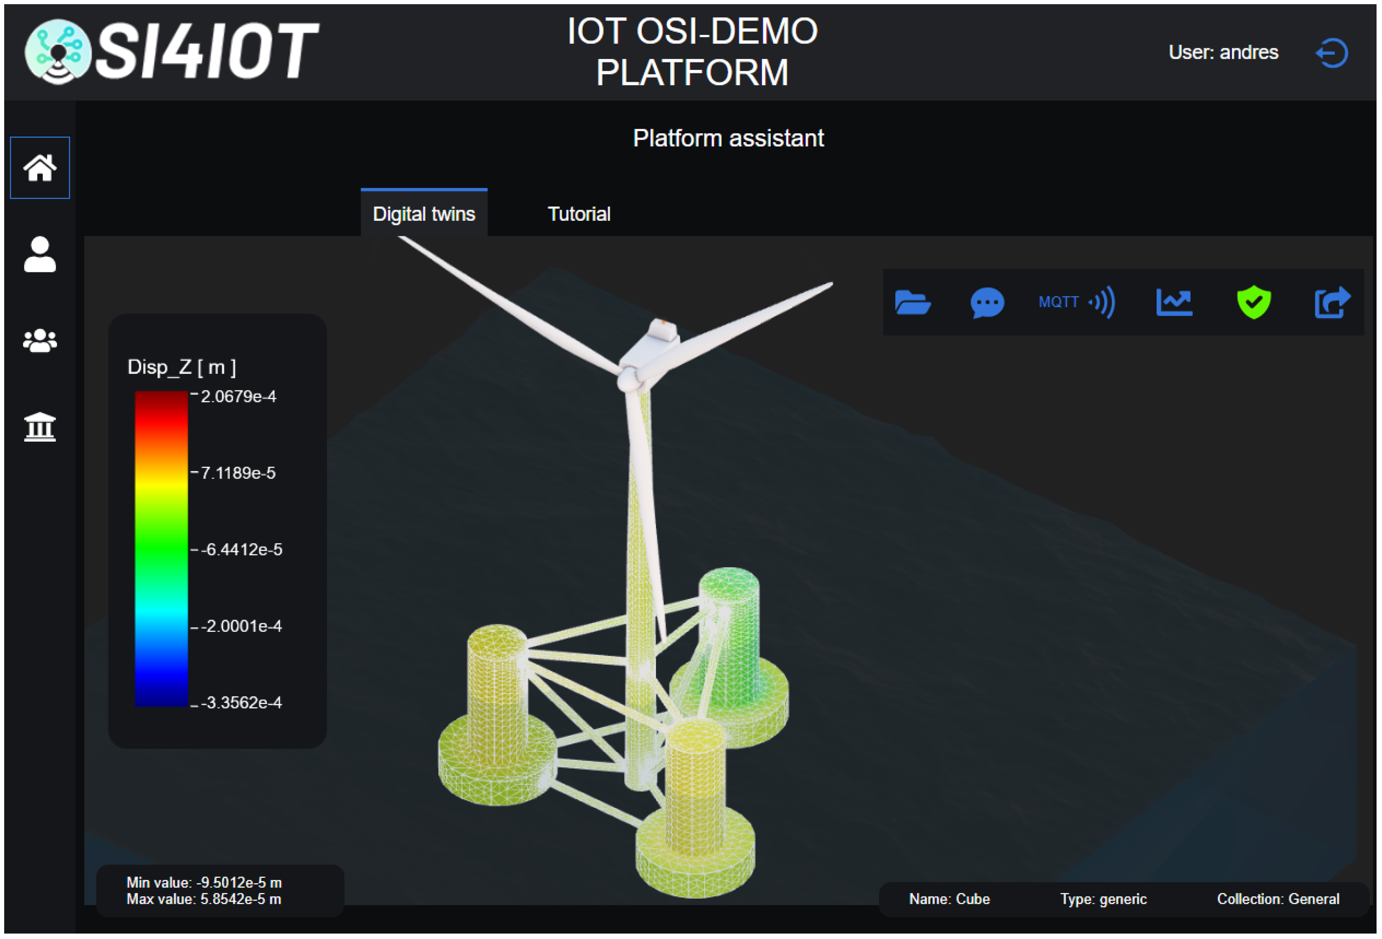1382x939 pixels.
Task: Open the institution building icon
Action: (40, 427)
